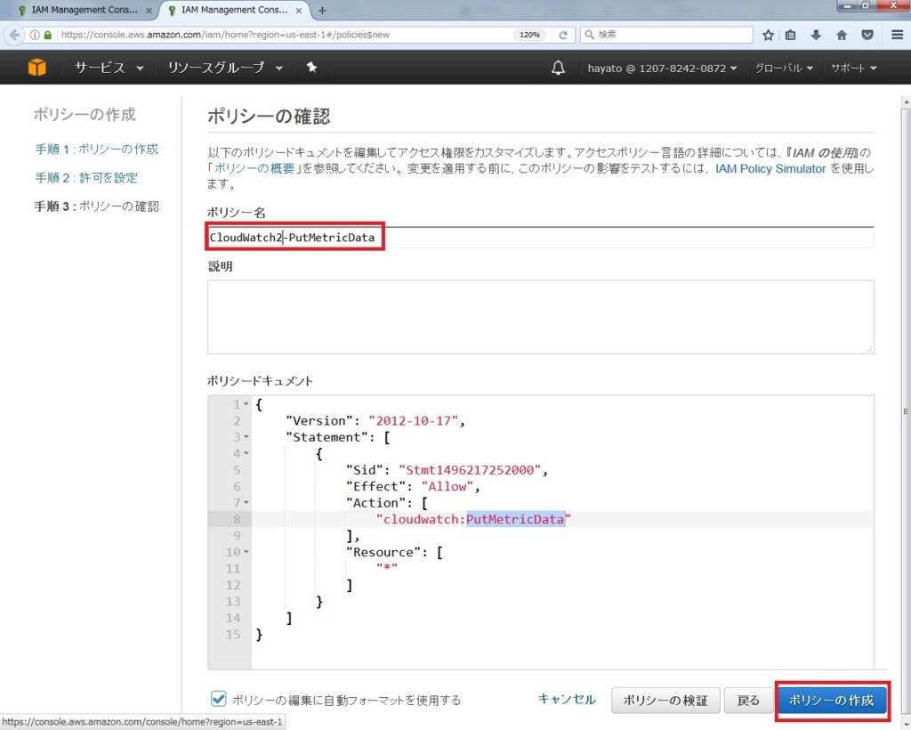911x730 pixels.
Task: Select 手順 3: ポリシーの確認 step
Action: click(x=96, y=207)
